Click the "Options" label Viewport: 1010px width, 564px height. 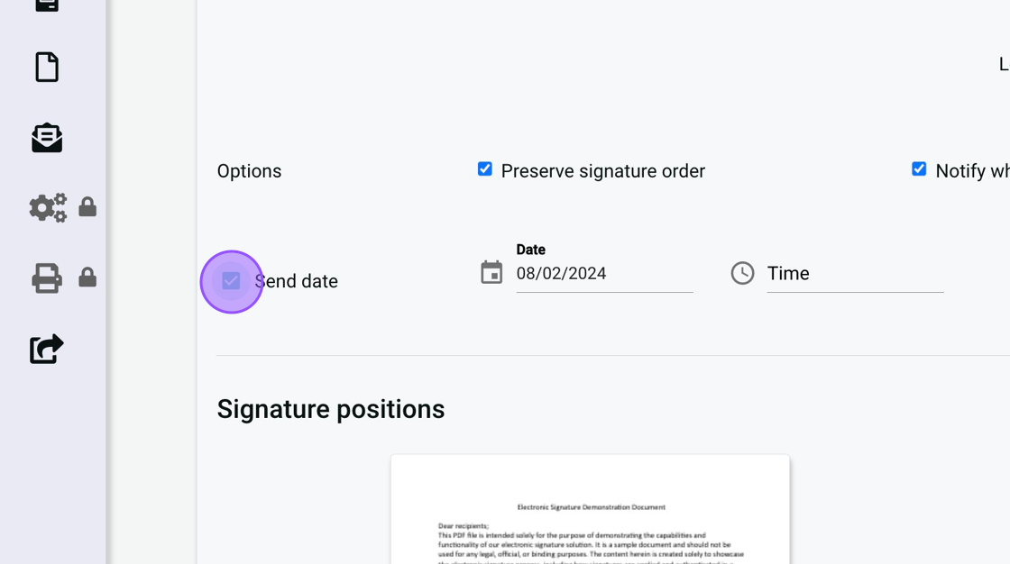click(249, 171)
